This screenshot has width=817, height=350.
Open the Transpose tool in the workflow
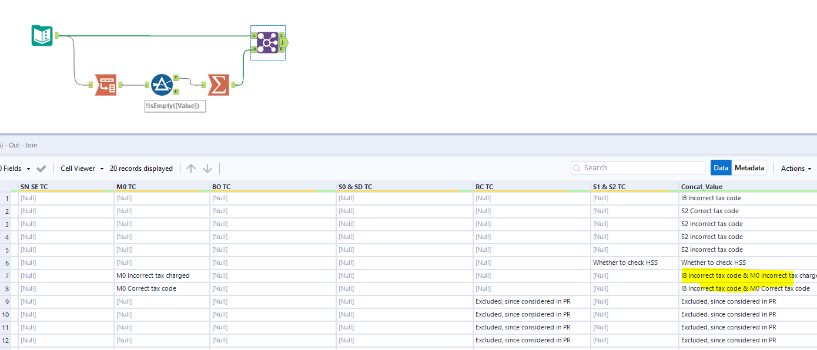[106, 84]
